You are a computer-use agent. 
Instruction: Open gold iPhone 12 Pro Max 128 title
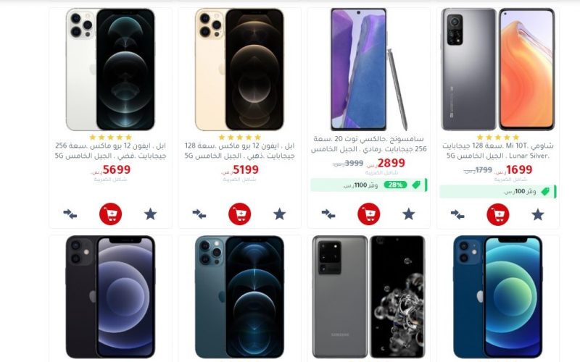point(240,151)
